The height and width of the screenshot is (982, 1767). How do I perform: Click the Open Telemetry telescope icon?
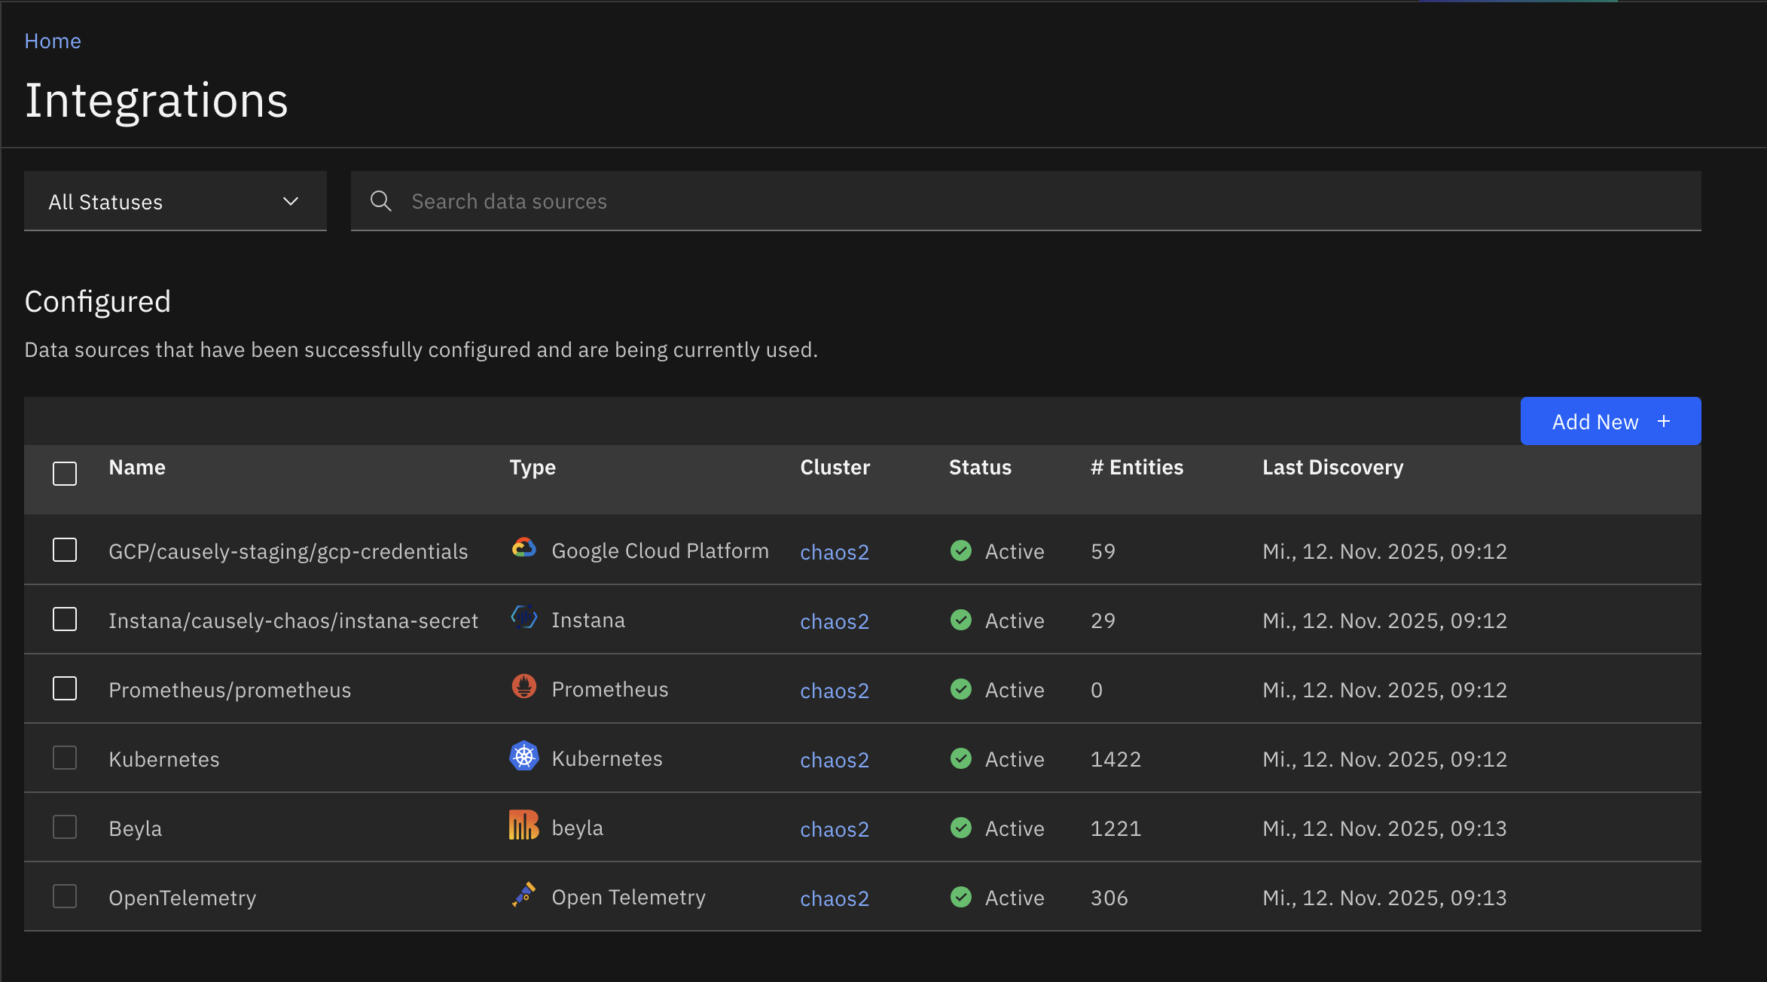525,895
